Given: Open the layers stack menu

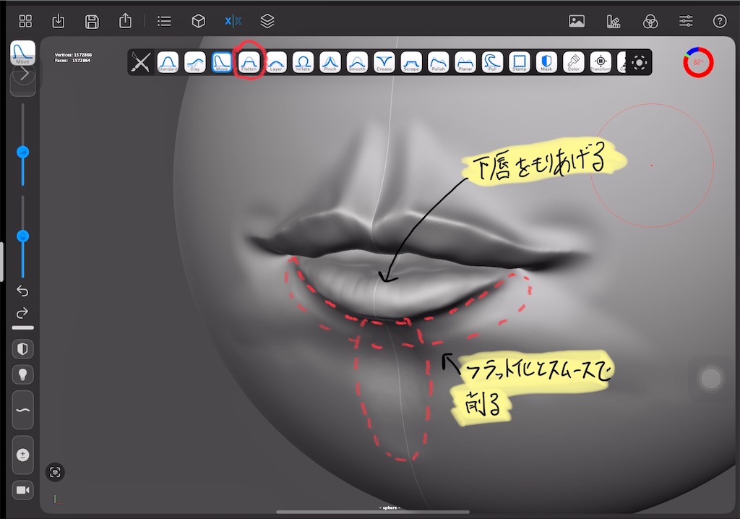Looking at the screenshot, I should point(267,21).
